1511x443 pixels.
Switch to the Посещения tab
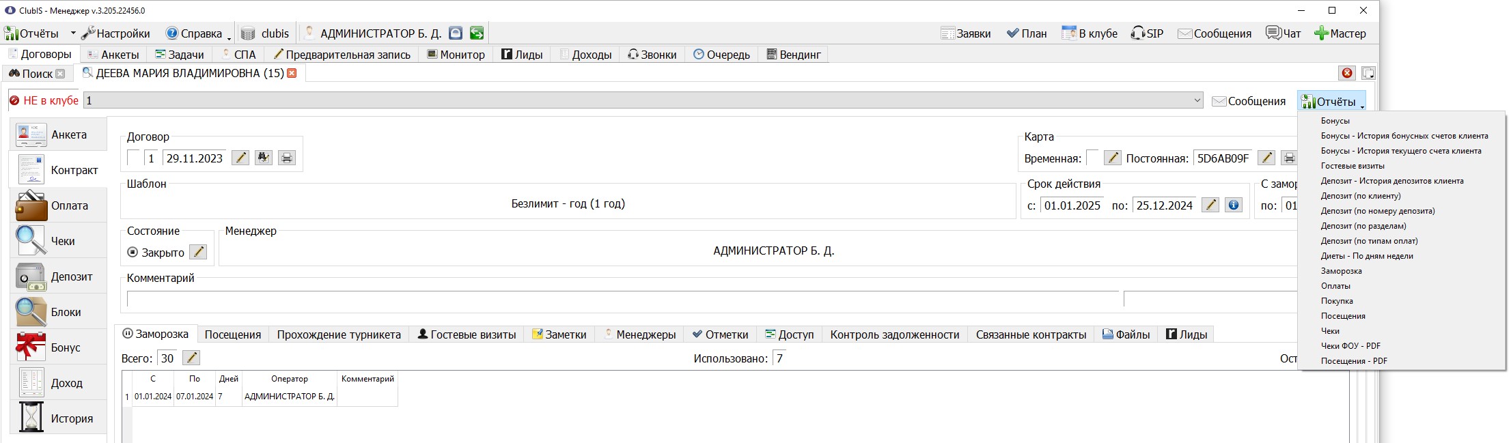coord(233,334)
